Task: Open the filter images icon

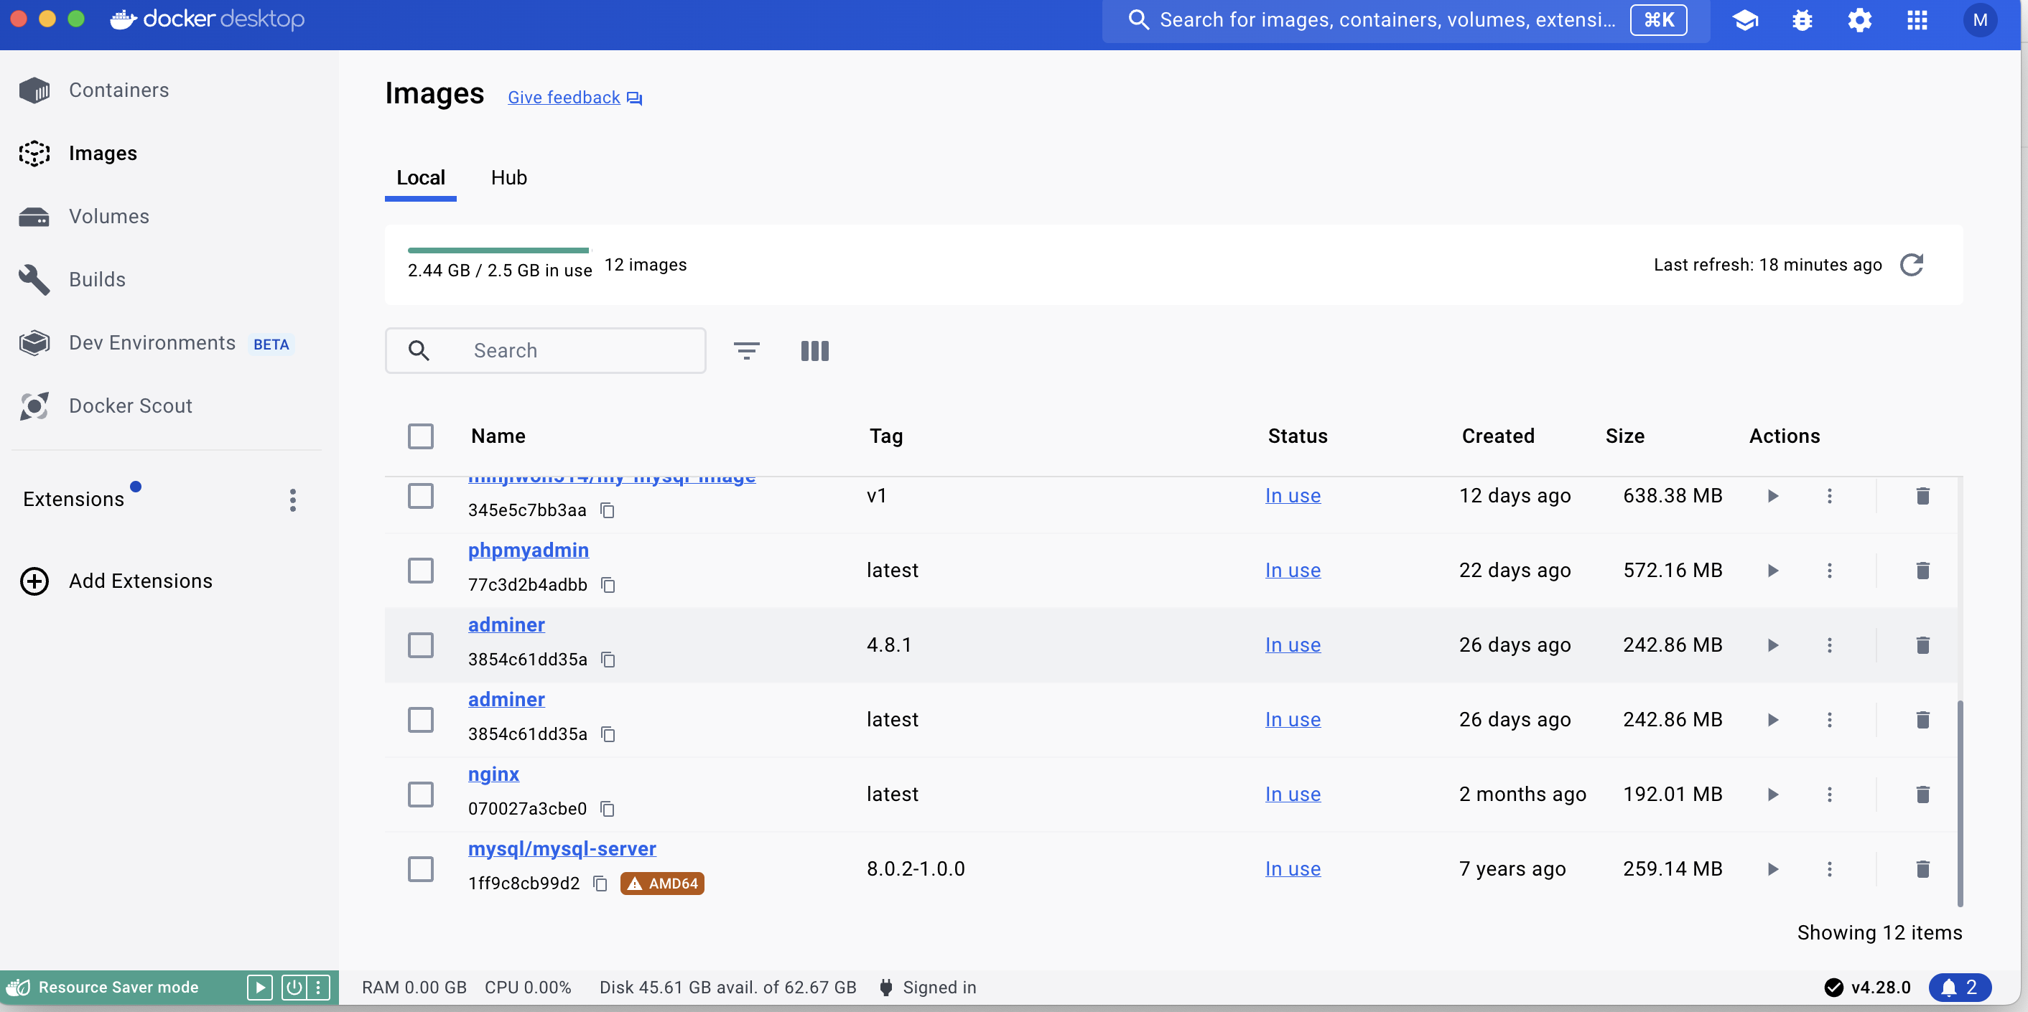Action: tap(745, 350)
